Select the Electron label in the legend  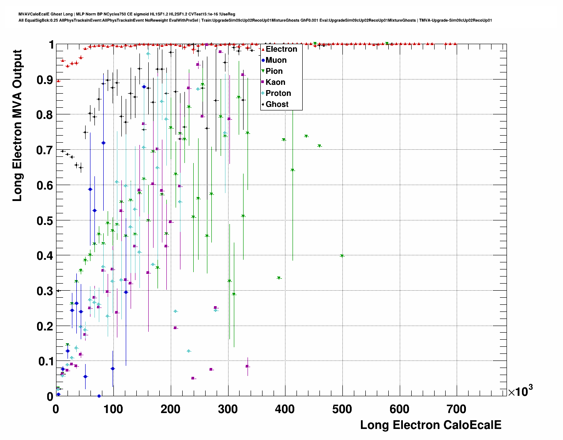pos(281,49)
